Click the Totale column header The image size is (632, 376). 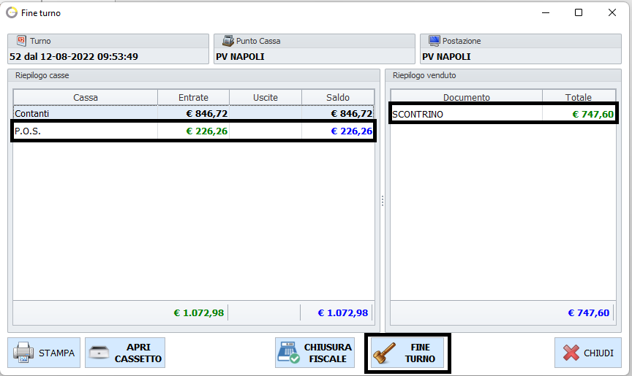tap(578, 97)
